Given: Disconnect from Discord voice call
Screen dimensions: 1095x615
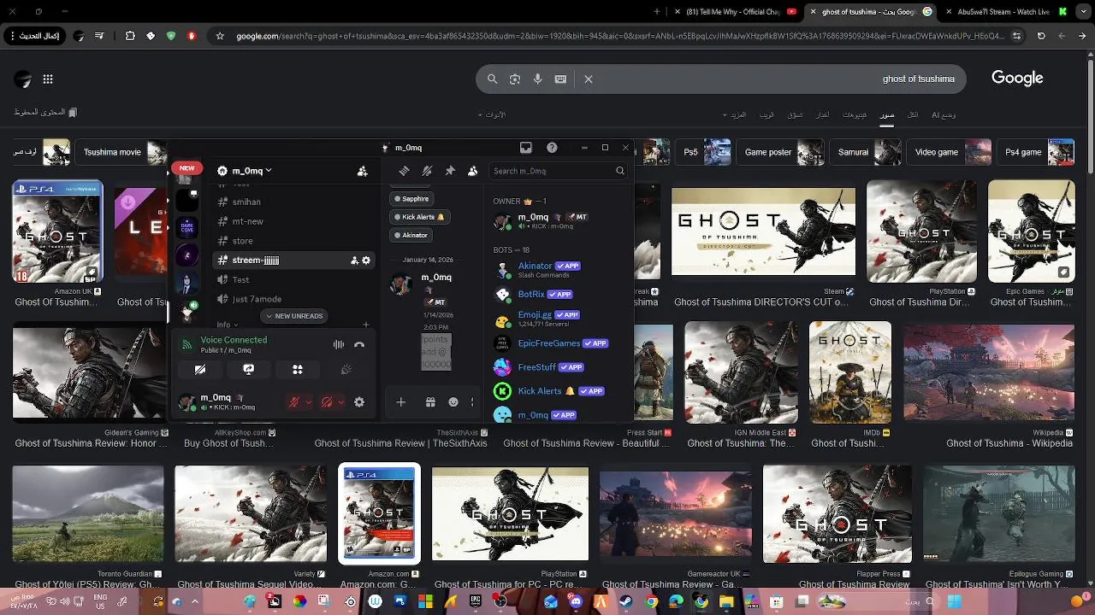Looking at the screenshot, I should coord(359,344).
